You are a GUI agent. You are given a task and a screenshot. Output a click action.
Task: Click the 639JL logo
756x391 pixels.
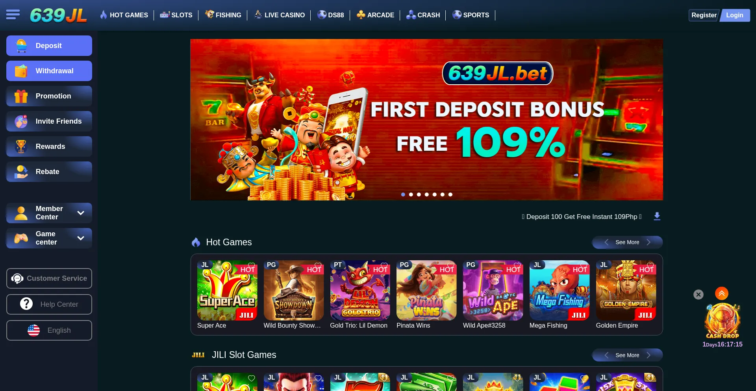[58, 15]
